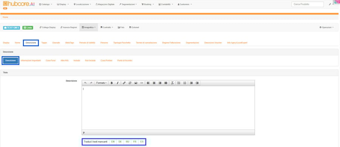The image size is (340, 147).
Task: Open the Contratto dropdown
Action: point(107,28)
